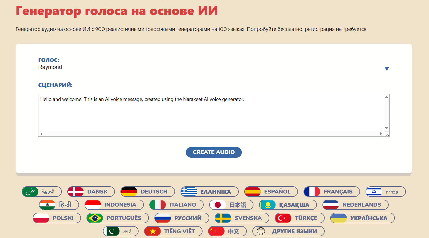Switch language to Polski
Screen dimensions: 429x238
[57, 218]
